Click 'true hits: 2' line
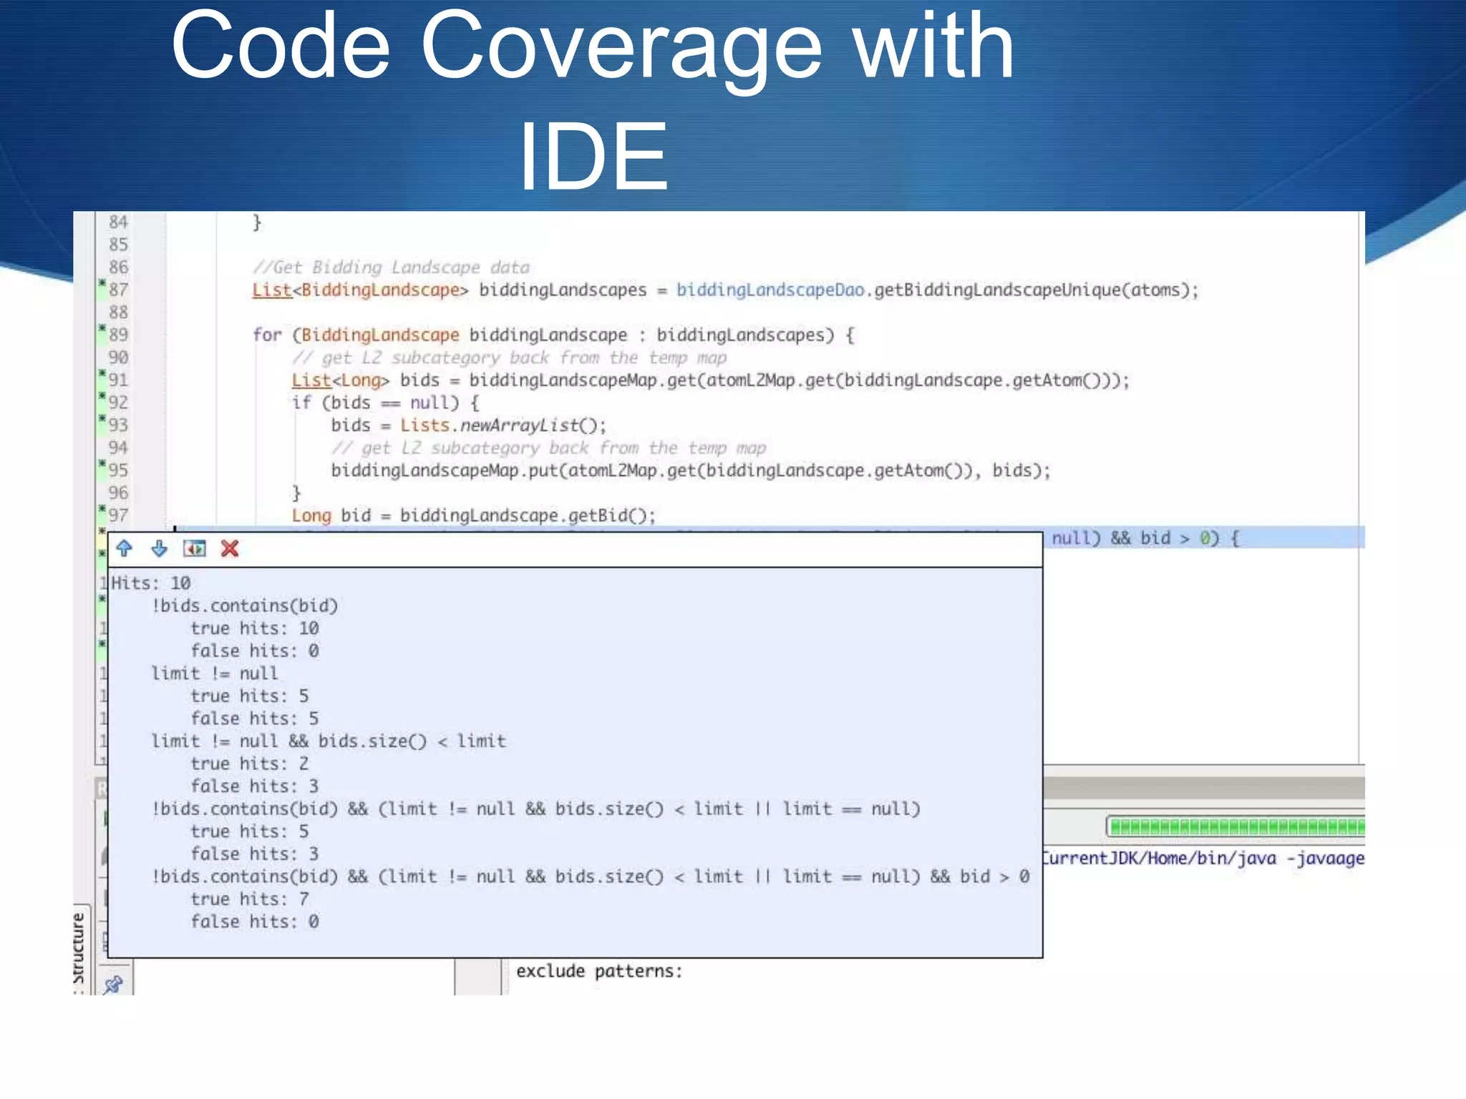Viewport: 1466px width, 1099px height. 250,763
